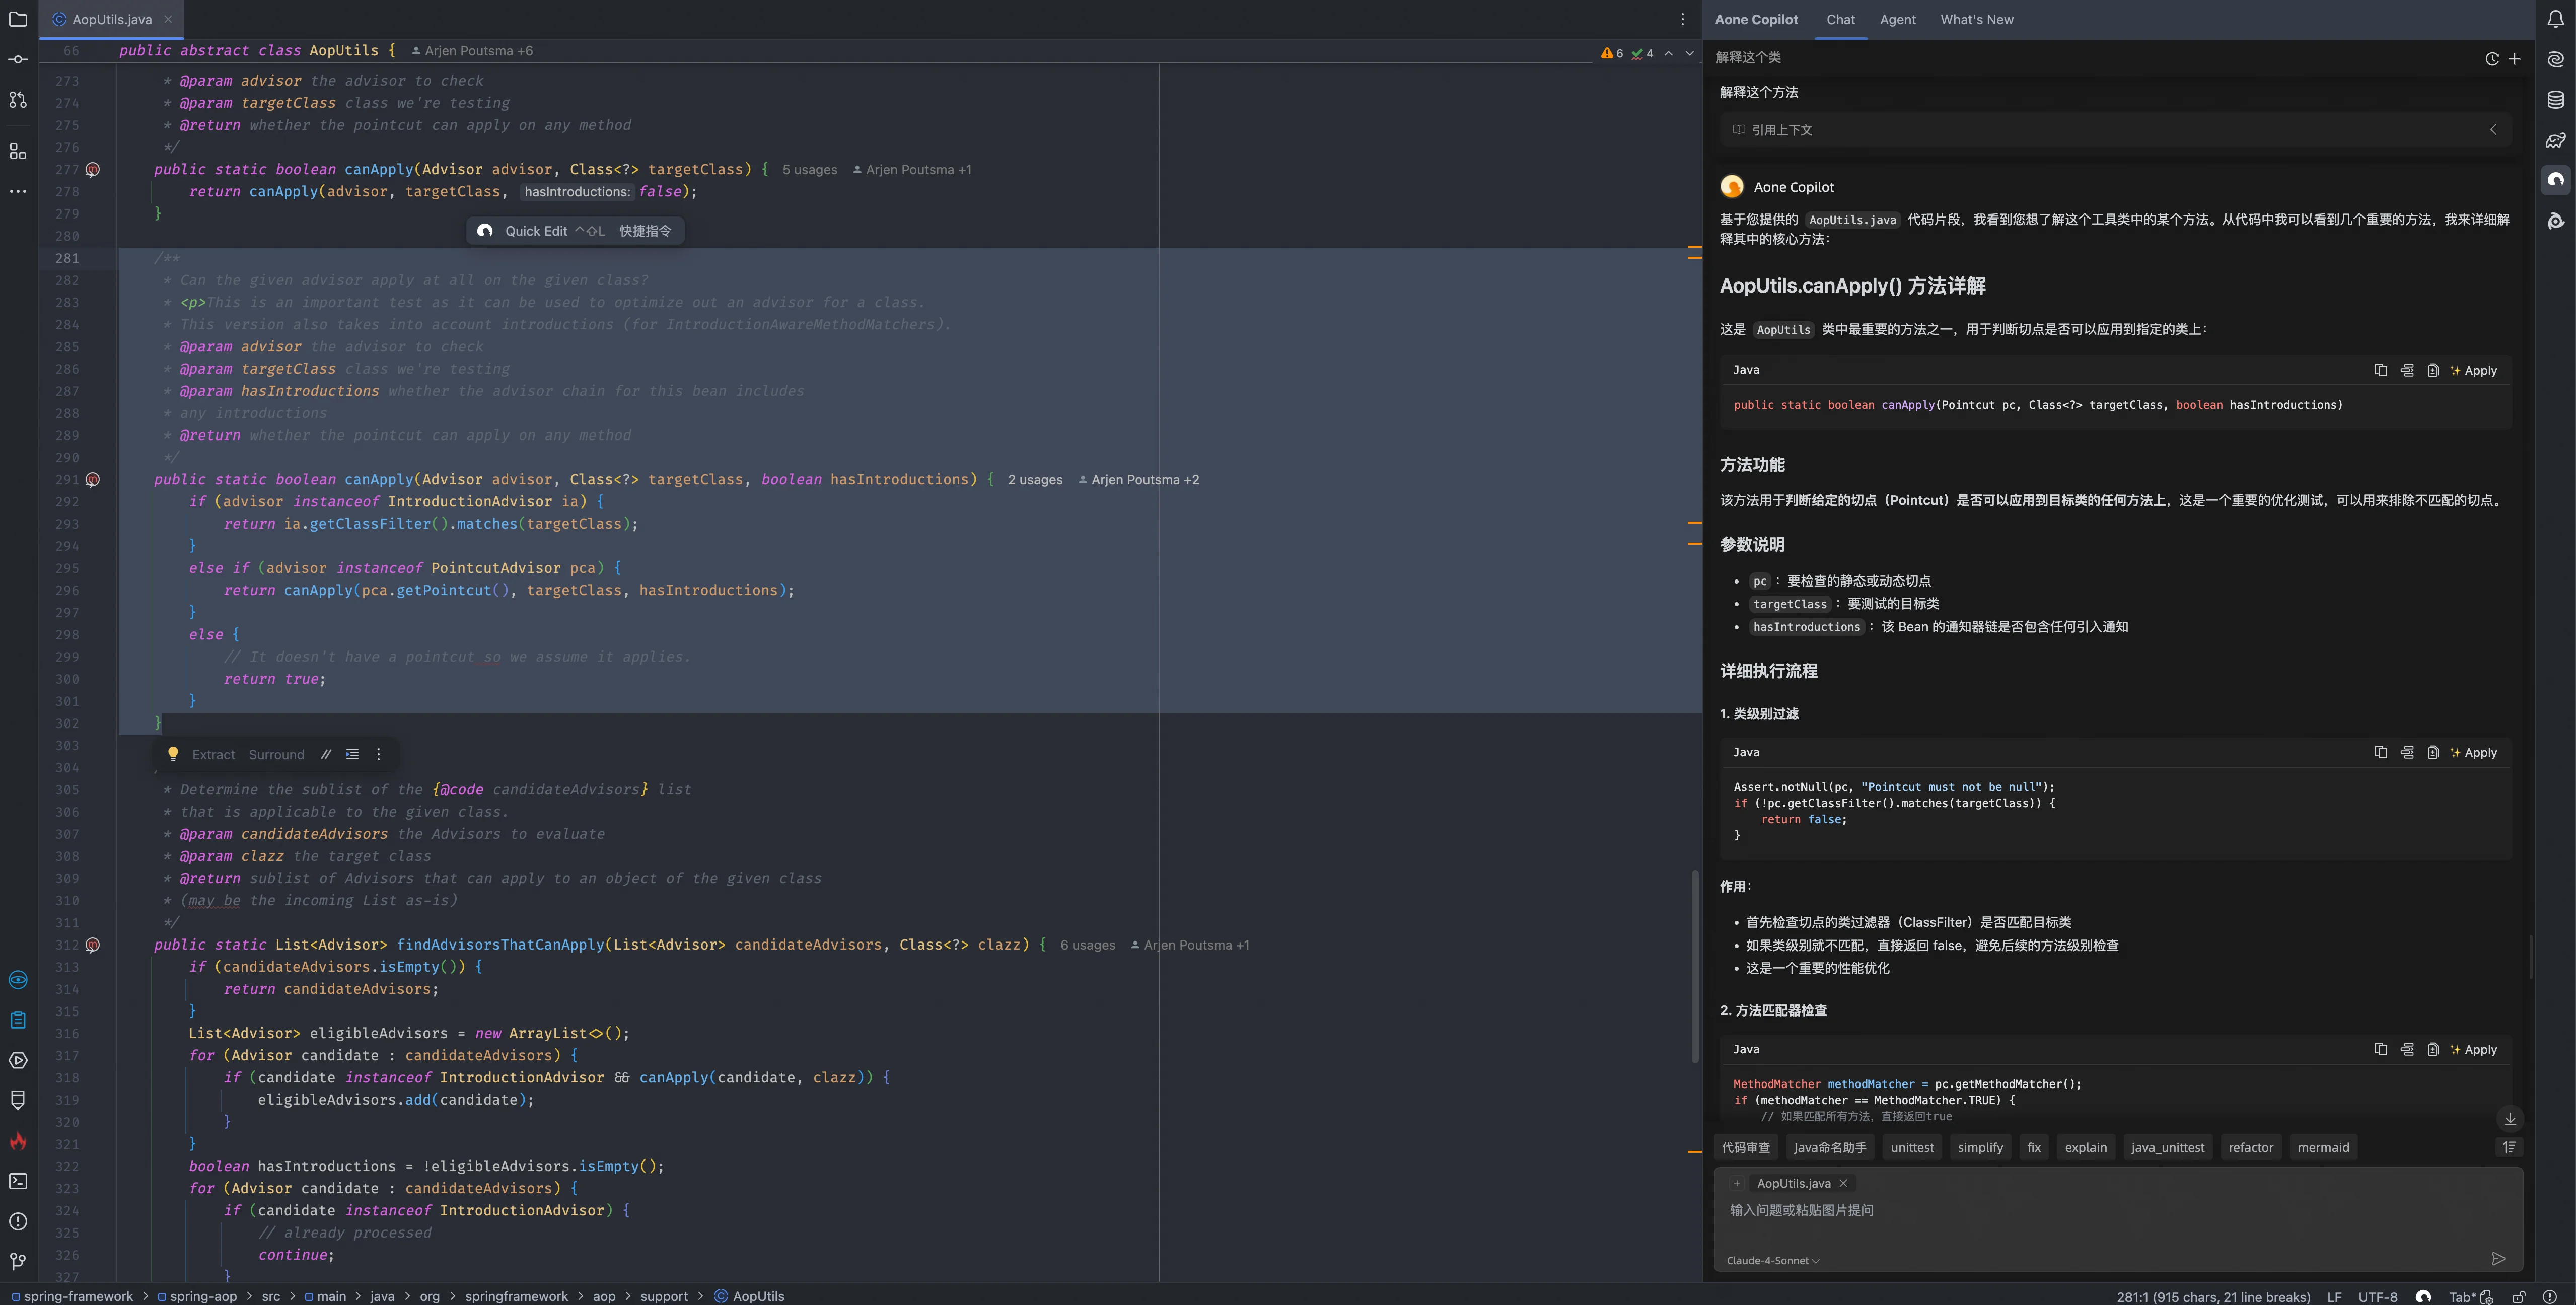Close the AopUtils.java editor tab
The width and height of the screenshot is (2576, 1305).
pyautogui.click(x=168, y=19)
